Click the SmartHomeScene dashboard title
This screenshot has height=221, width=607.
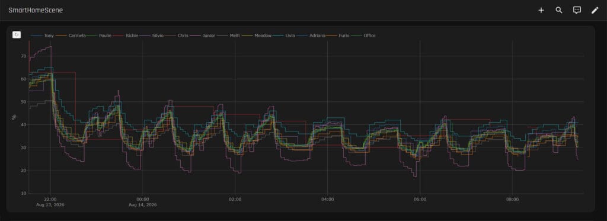(x=36, y=11)
